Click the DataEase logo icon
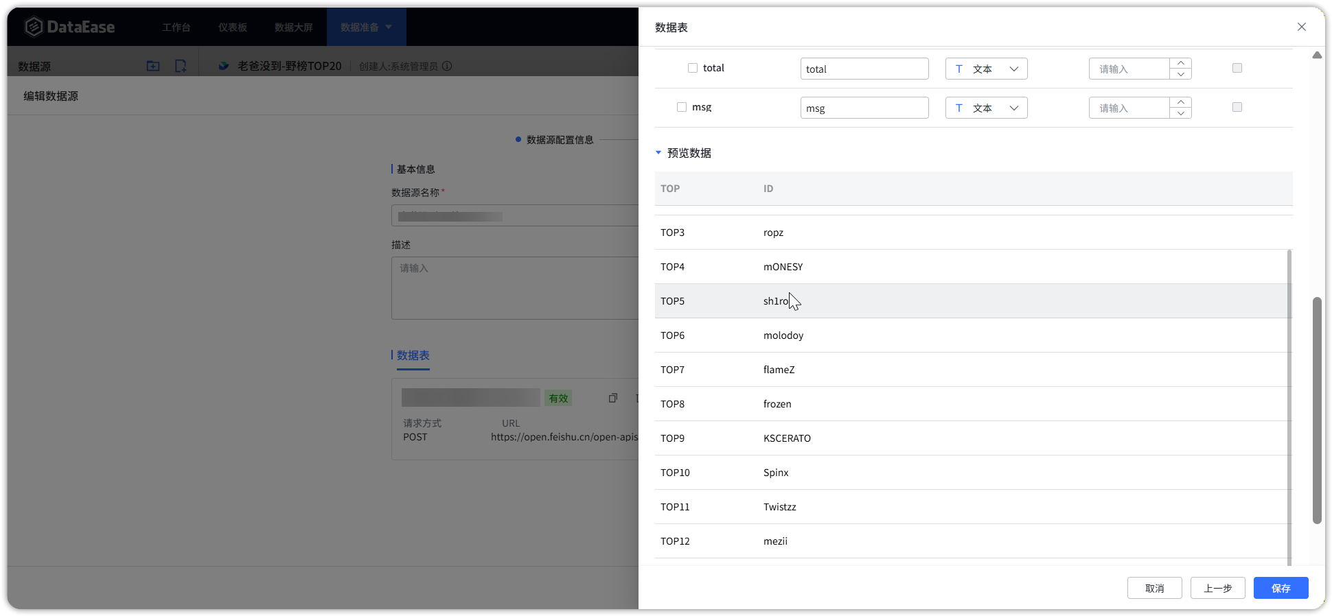 [34, 27]
